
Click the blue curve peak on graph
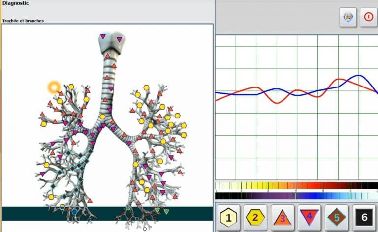click(x=359, y=76)
